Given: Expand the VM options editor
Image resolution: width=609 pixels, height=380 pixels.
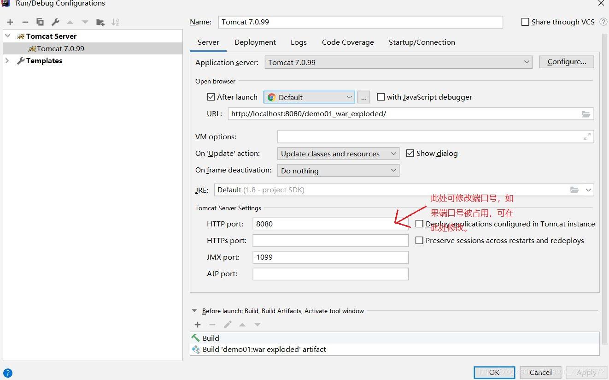Looking at the screenshot, I should point(587,137).
